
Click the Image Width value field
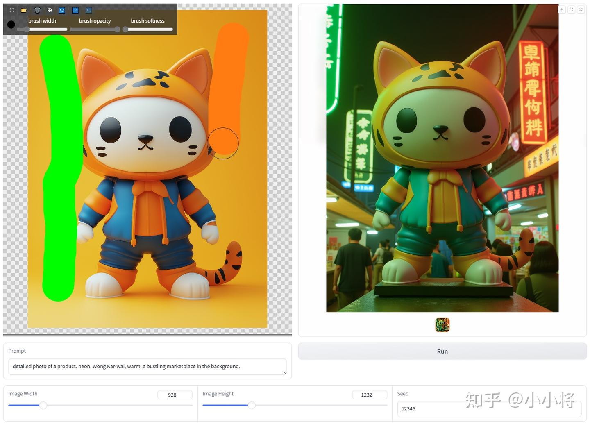coord(175,395)
